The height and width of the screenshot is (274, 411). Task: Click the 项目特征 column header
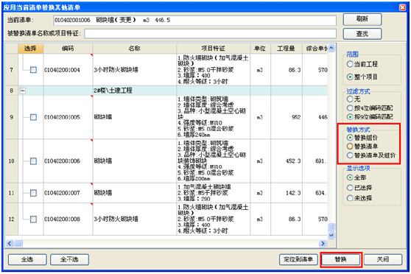click(213, 49)
